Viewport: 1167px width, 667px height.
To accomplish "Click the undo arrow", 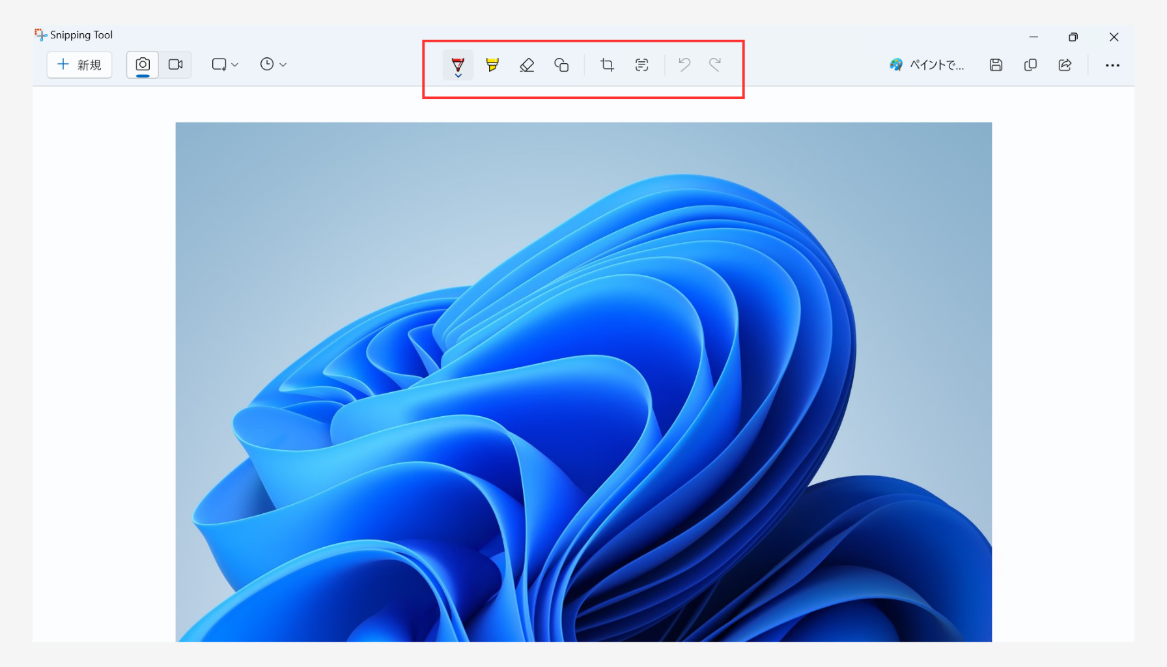I will pos(684,64).
